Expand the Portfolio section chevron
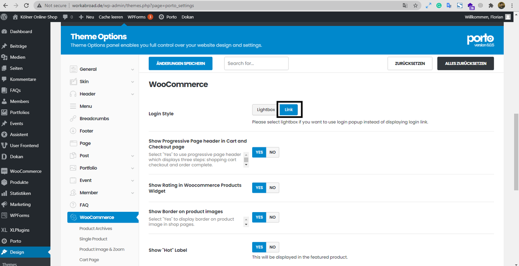 tap(133, 168)
